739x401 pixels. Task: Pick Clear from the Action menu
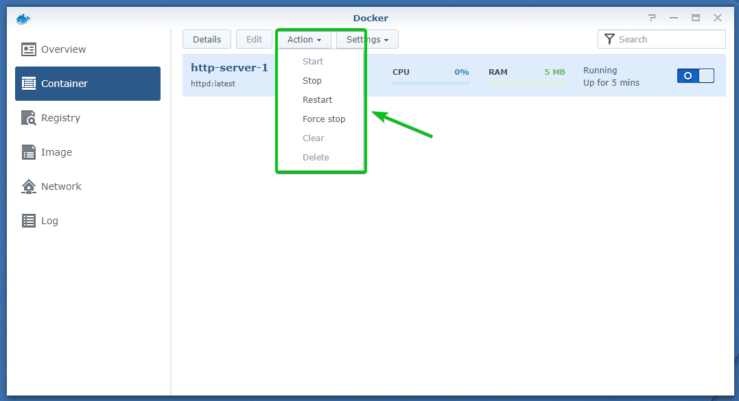(x=313, y=138)
